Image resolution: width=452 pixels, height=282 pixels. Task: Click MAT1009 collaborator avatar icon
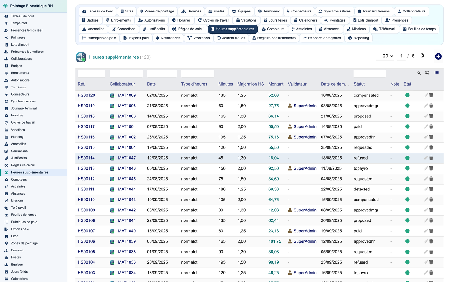pyautogui.click(x=112, y=96)
